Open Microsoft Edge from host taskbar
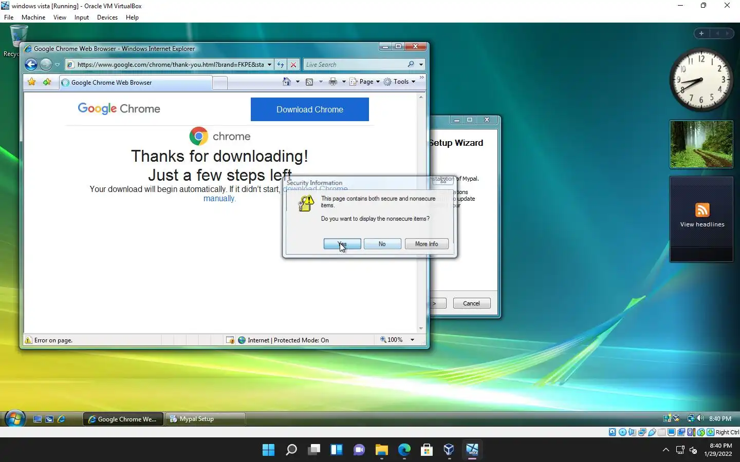The width and height of the screenshot is (740, 462). [x=404, y=450]
